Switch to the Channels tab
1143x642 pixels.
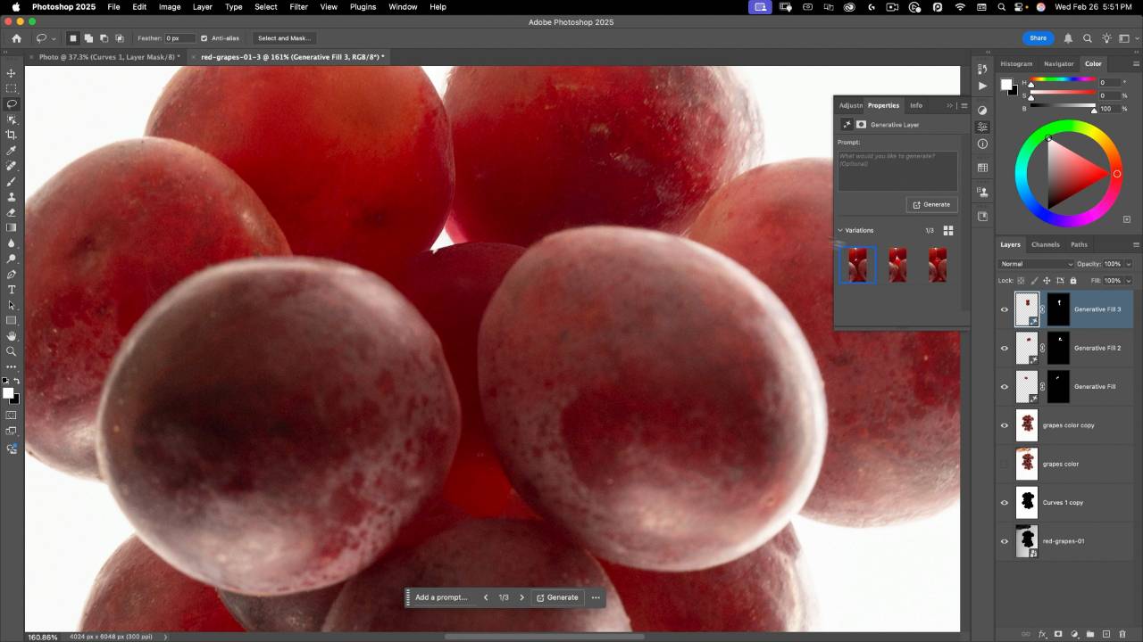pyautogui.click(x=1045, y=244)
